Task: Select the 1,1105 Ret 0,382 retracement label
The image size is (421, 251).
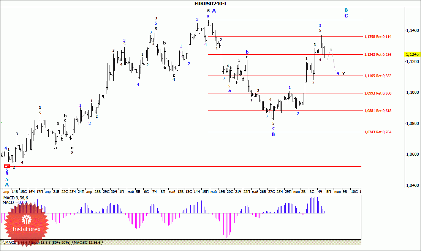Action: [378, 76]
